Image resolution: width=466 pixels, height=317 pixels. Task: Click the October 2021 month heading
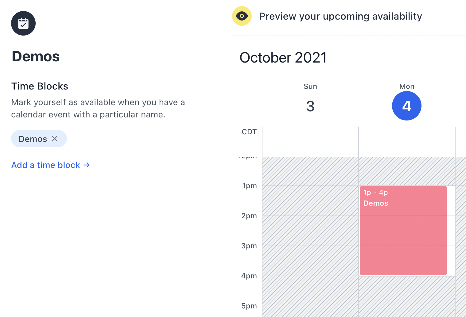283,58
